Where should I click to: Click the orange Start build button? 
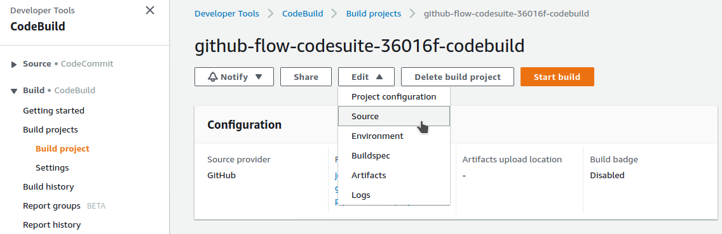point(557,77)
